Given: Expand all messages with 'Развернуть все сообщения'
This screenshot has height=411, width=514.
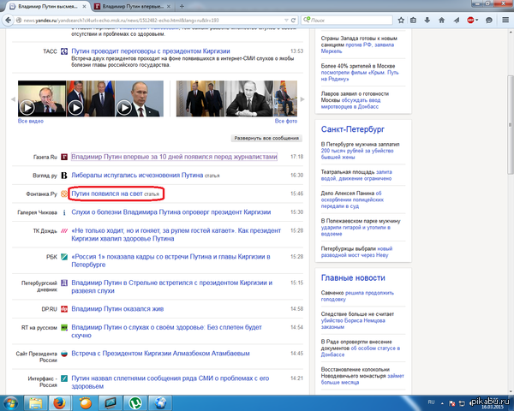Looking at the screenshot, I should (267, 138).
